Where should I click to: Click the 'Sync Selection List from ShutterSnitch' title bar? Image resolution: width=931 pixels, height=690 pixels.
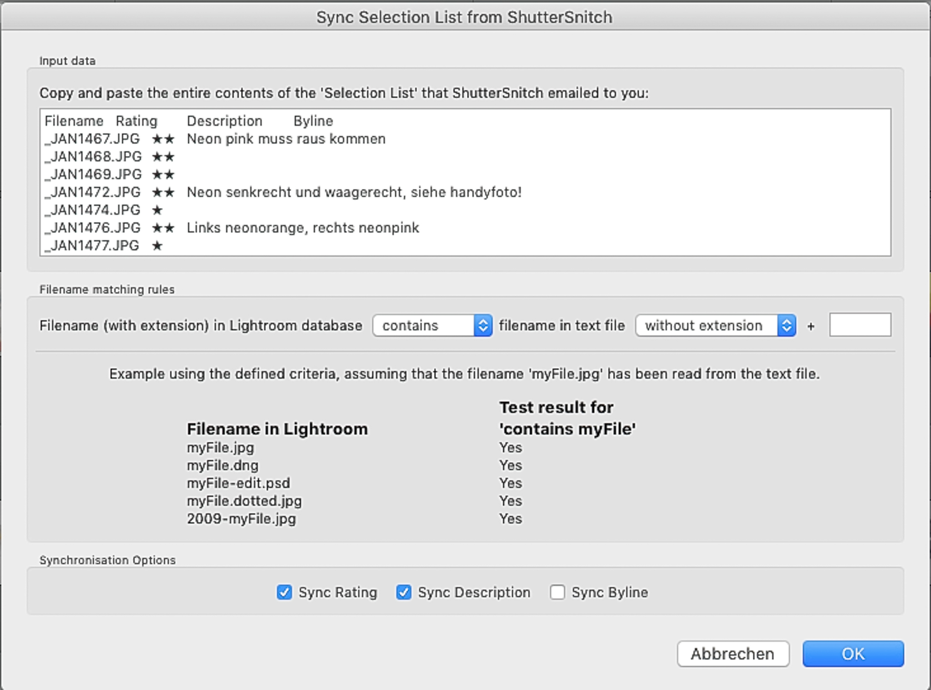(465, 18)
